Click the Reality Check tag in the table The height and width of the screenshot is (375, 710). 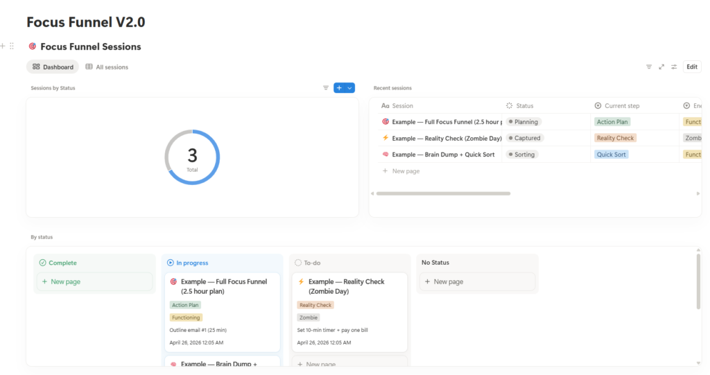615,138
